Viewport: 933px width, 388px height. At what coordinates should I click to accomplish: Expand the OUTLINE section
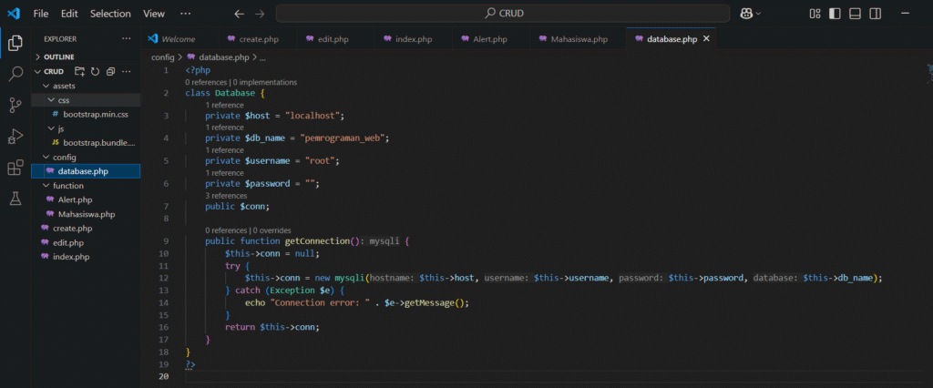point(59,56)
